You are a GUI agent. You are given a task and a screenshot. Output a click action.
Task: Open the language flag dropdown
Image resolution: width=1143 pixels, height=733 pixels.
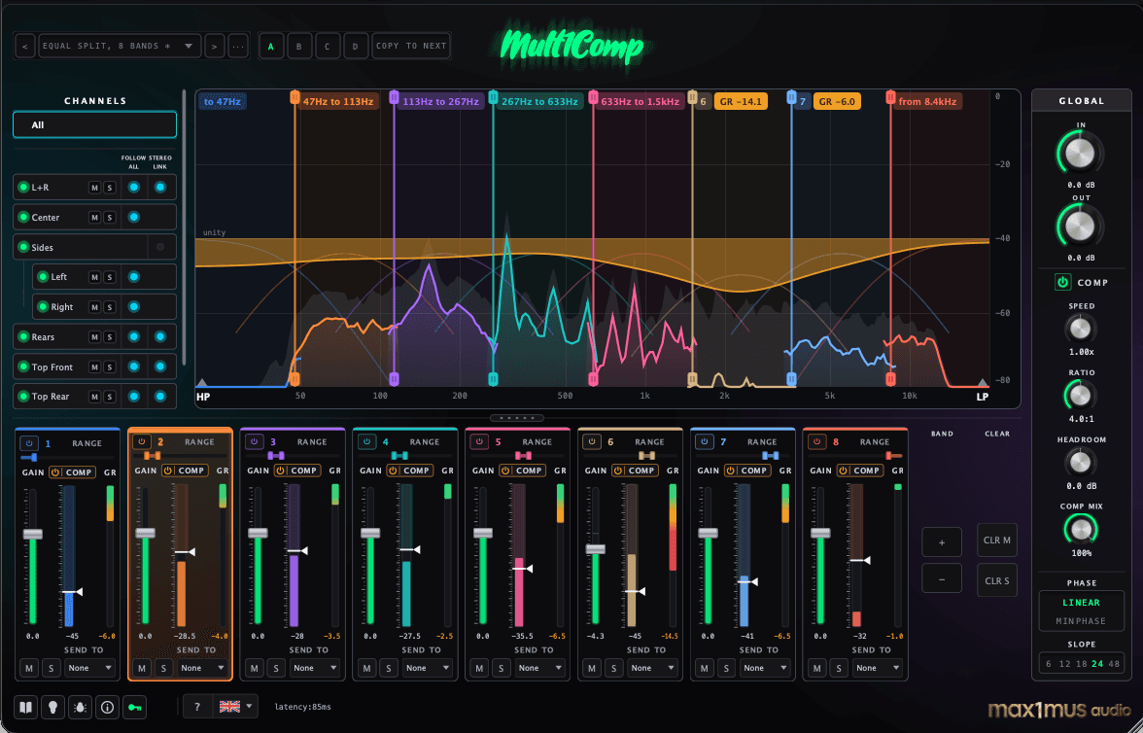(x=235, y=706)
